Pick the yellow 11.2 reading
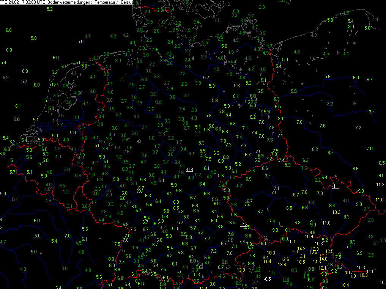The image size is (386, 289). [x=380, y=185]
